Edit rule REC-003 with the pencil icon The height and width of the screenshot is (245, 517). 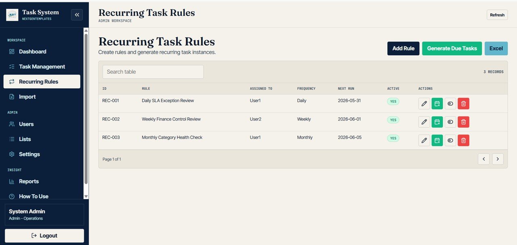pos(424,140)
